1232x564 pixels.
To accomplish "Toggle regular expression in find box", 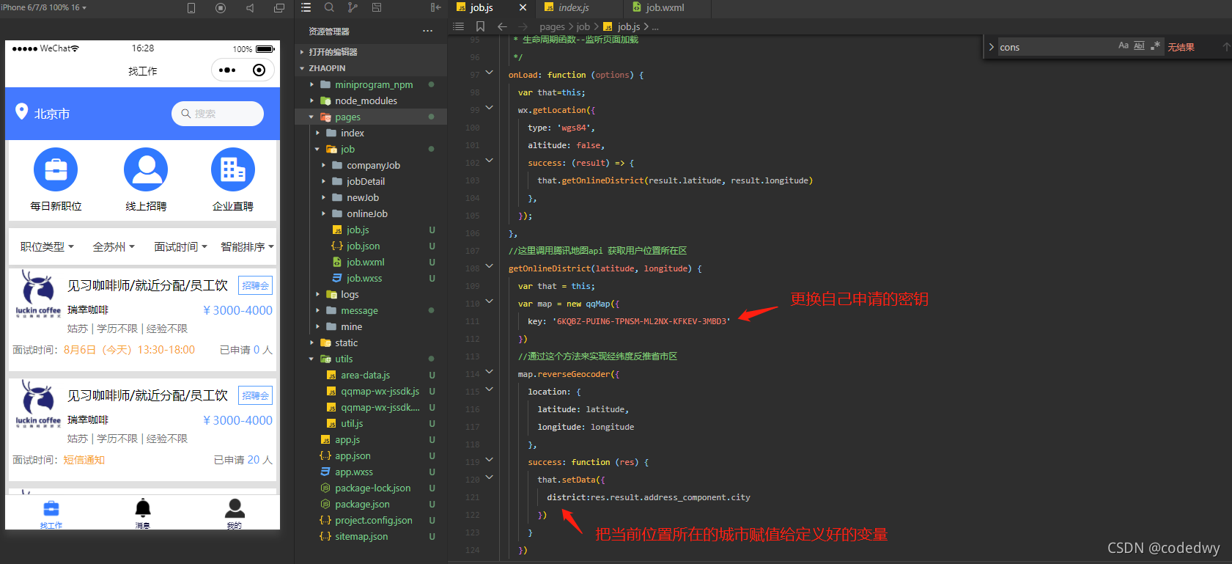I will [1156, 45].
